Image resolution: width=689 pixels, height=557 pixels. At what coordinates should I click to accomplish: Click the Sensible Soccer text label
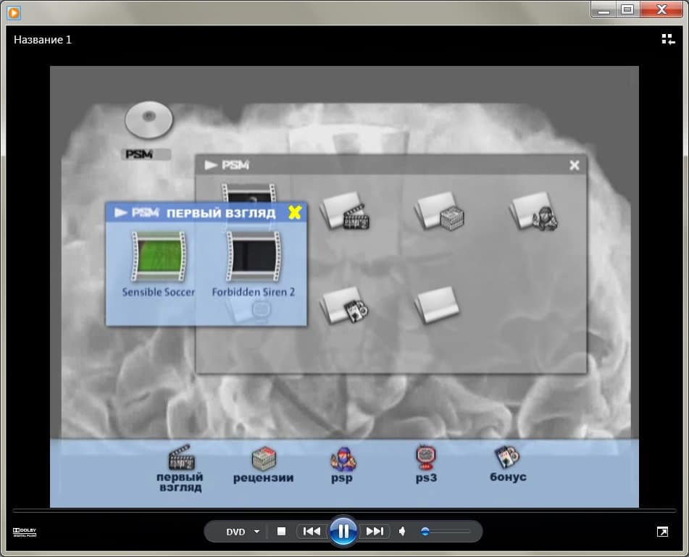[x=158, y=292]
